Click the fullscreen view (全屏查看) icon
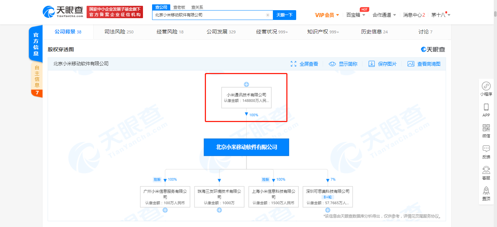The height and width of the screenshot is (227, 497). pyautogui.click(x=294, y=64)
